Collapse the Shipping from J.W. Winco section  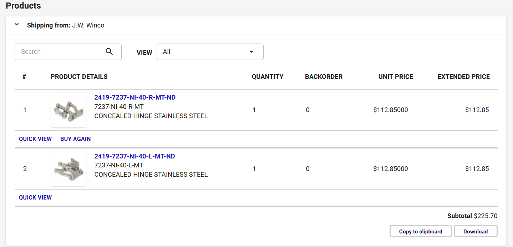[x=16, y=25]
